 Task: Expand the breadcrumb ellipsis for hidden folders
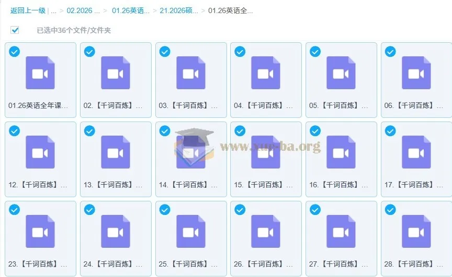(54, 10)
